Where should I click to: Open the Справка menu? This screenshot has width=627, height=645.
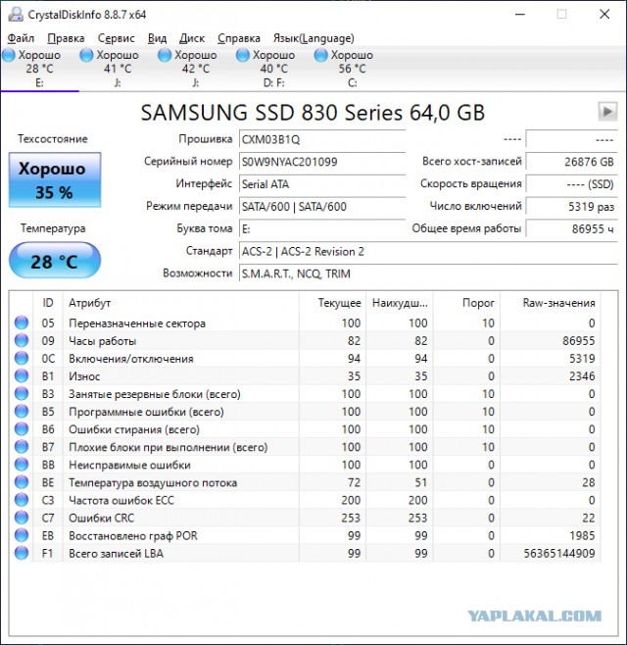point(238,38)
